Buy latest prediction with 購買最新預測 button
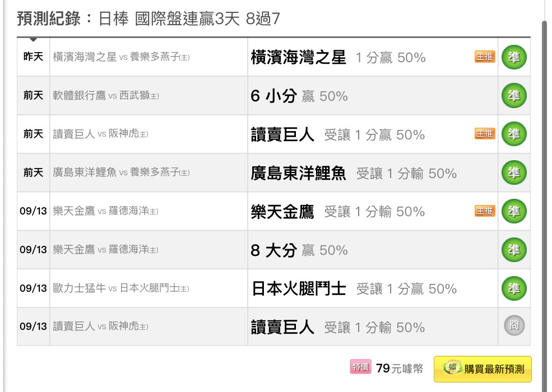 [483, 369]
